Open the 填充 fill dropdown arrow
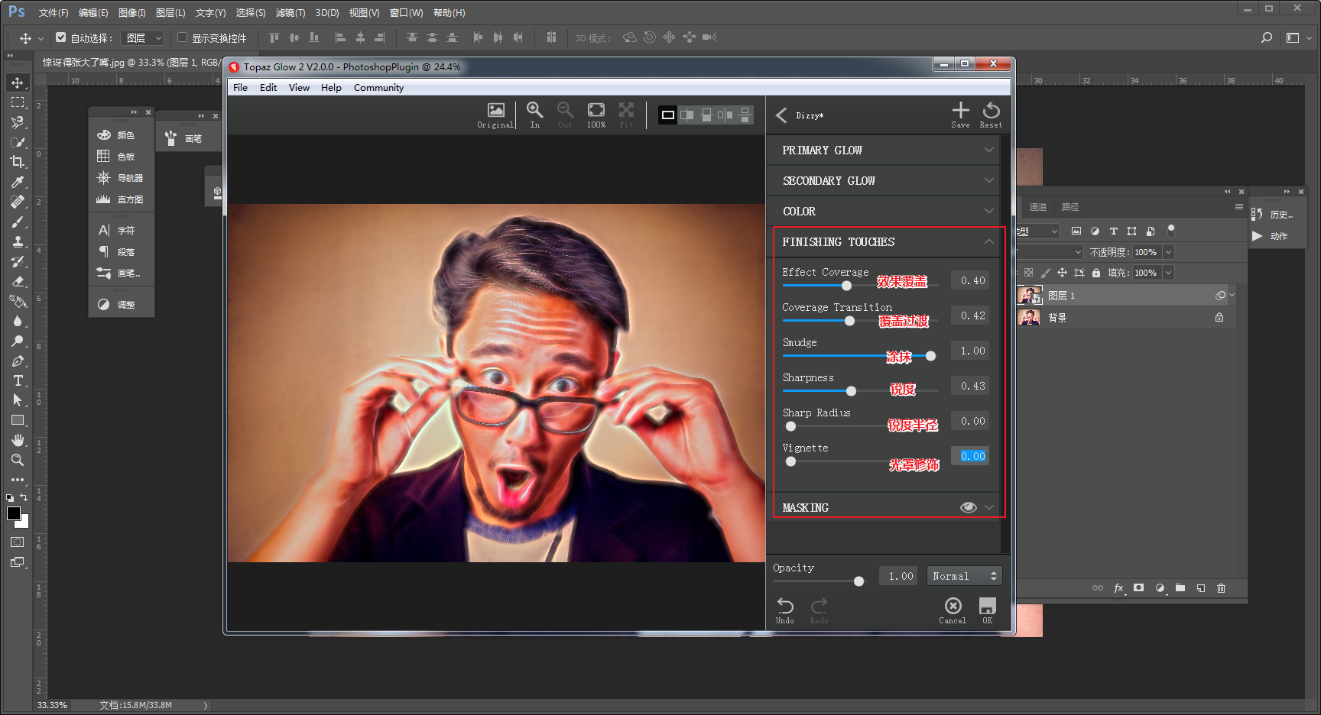 (1168, 273)
